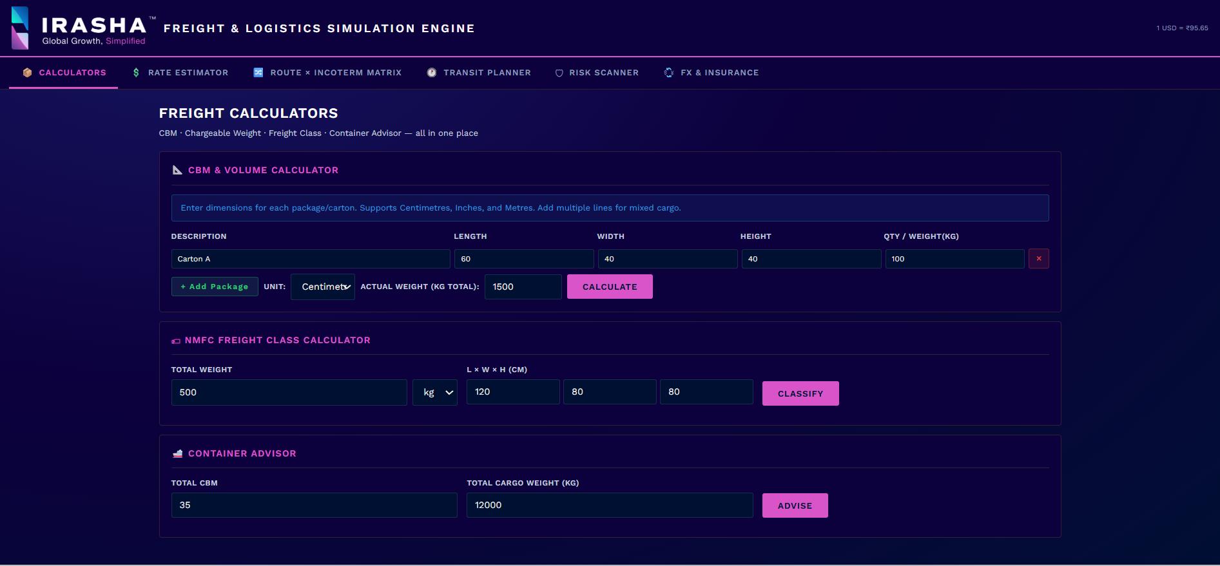Open Route × Incoterm Matrix tab
1220x566 pixels.
327,73
